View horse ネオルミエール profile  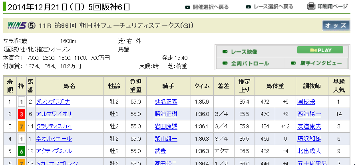(54, 139)
